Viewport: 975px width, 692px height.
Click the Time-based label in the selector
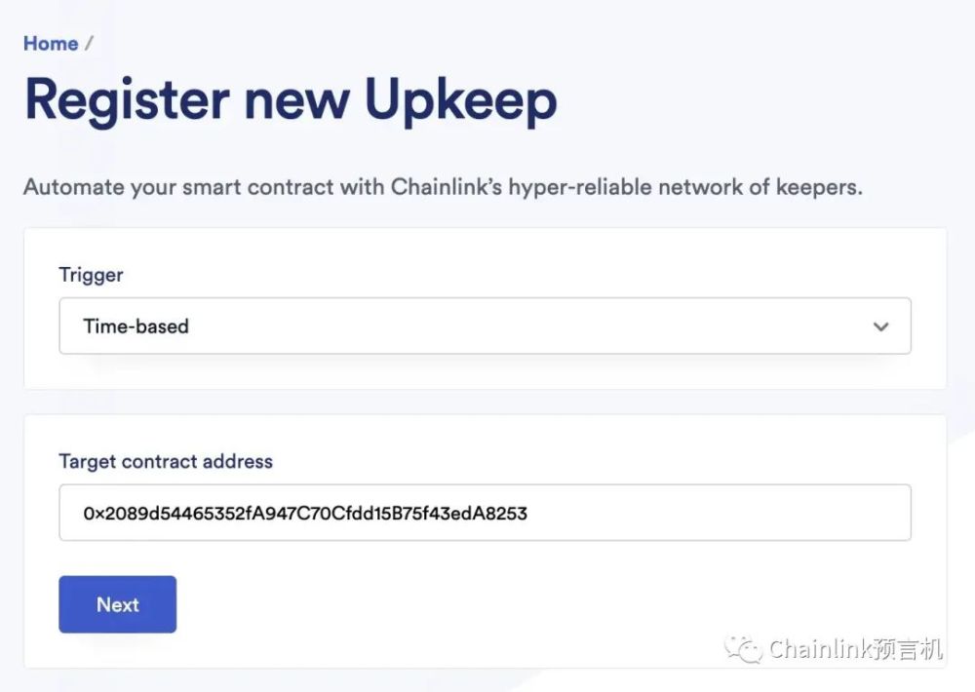coord(134,327)
